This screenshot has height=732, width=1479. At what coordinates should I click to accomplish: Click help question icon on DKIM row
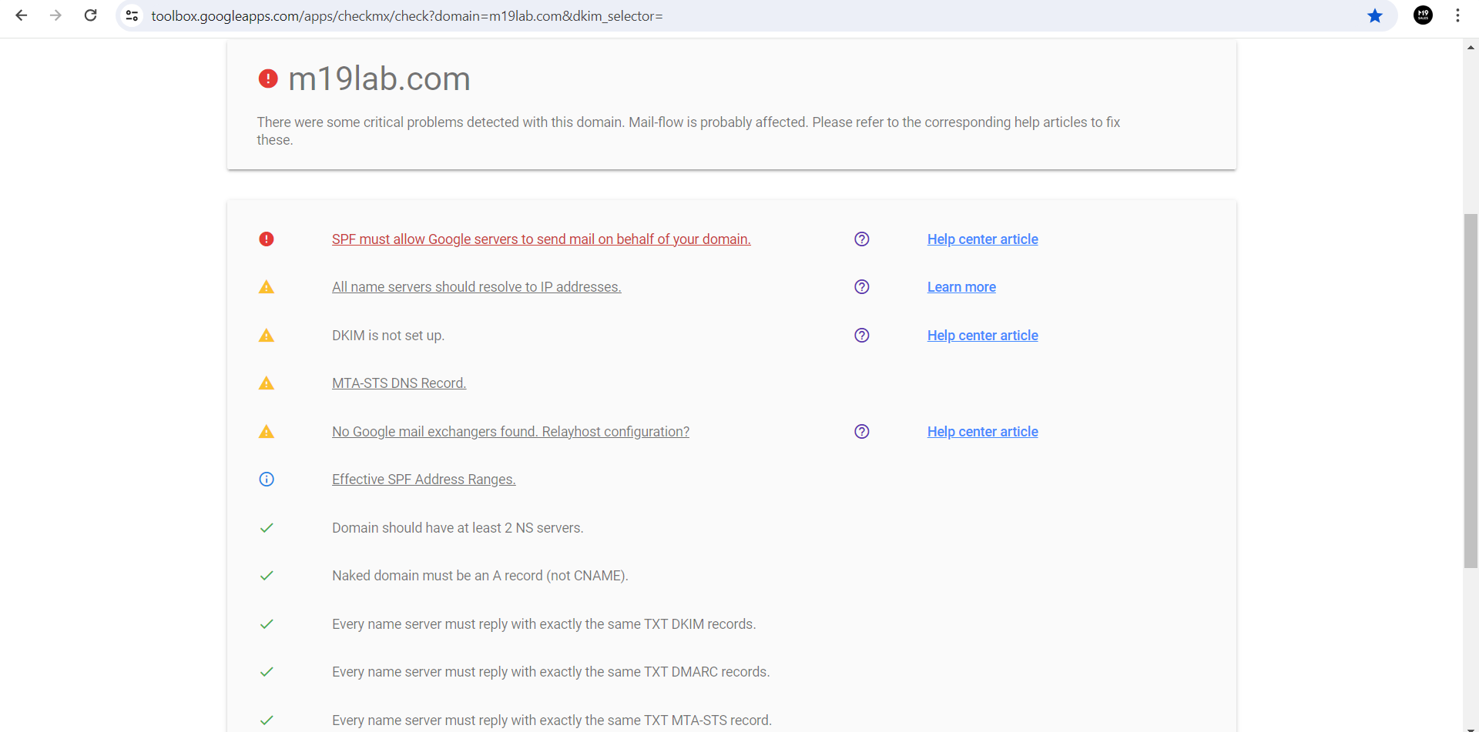(862, 336)
